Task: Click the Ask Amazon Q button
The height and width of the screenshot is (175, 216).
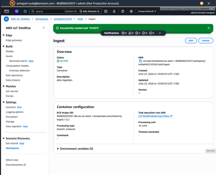Action: [89, 11]
